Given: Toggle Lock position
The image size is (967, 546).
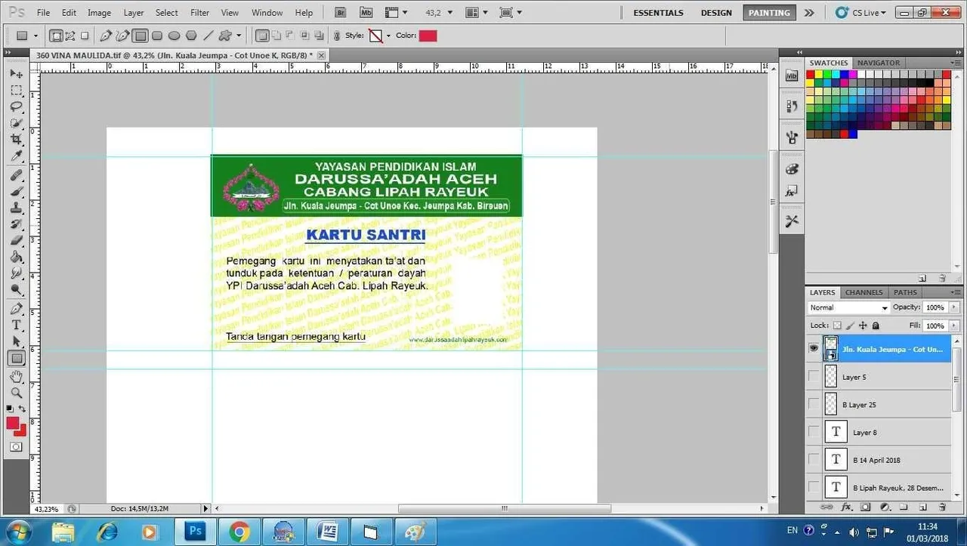Looking at the screenshot, I should pos(863,325).
